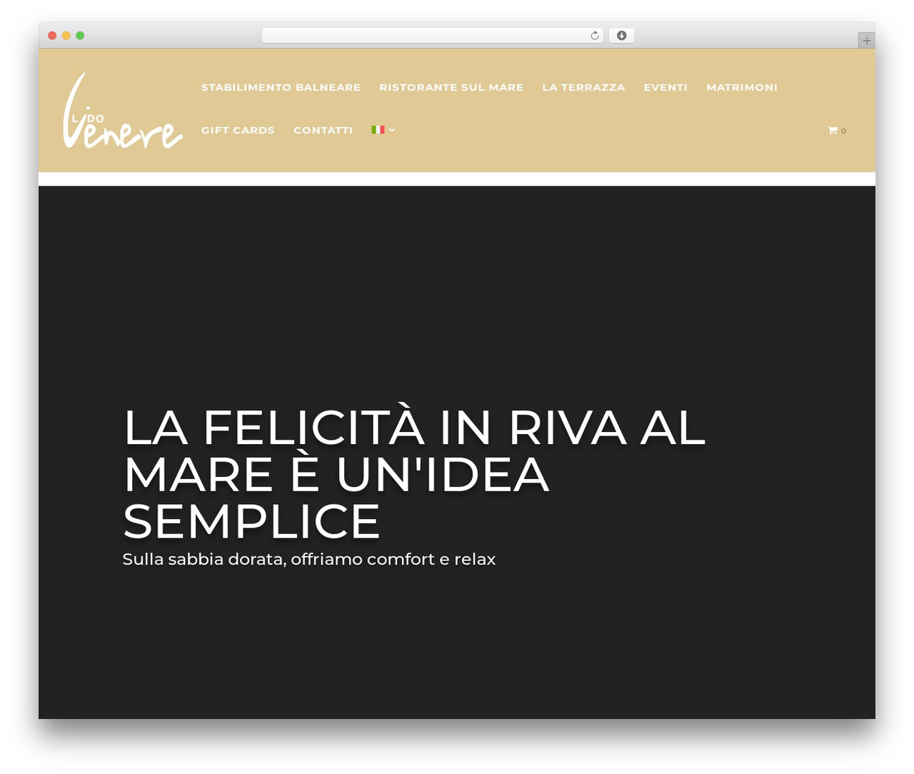Reload the page with the refresh icon

(594, 36)
